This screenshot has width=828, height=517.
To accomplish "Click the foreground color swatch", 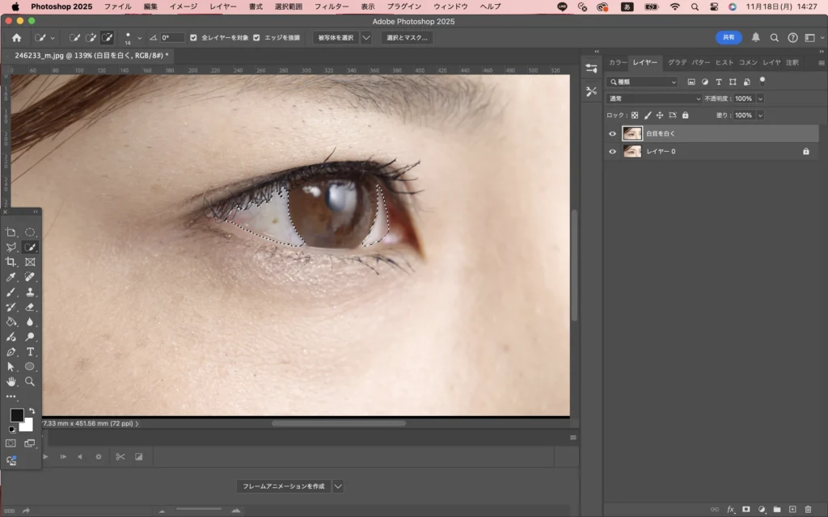I will click(16, 415).
